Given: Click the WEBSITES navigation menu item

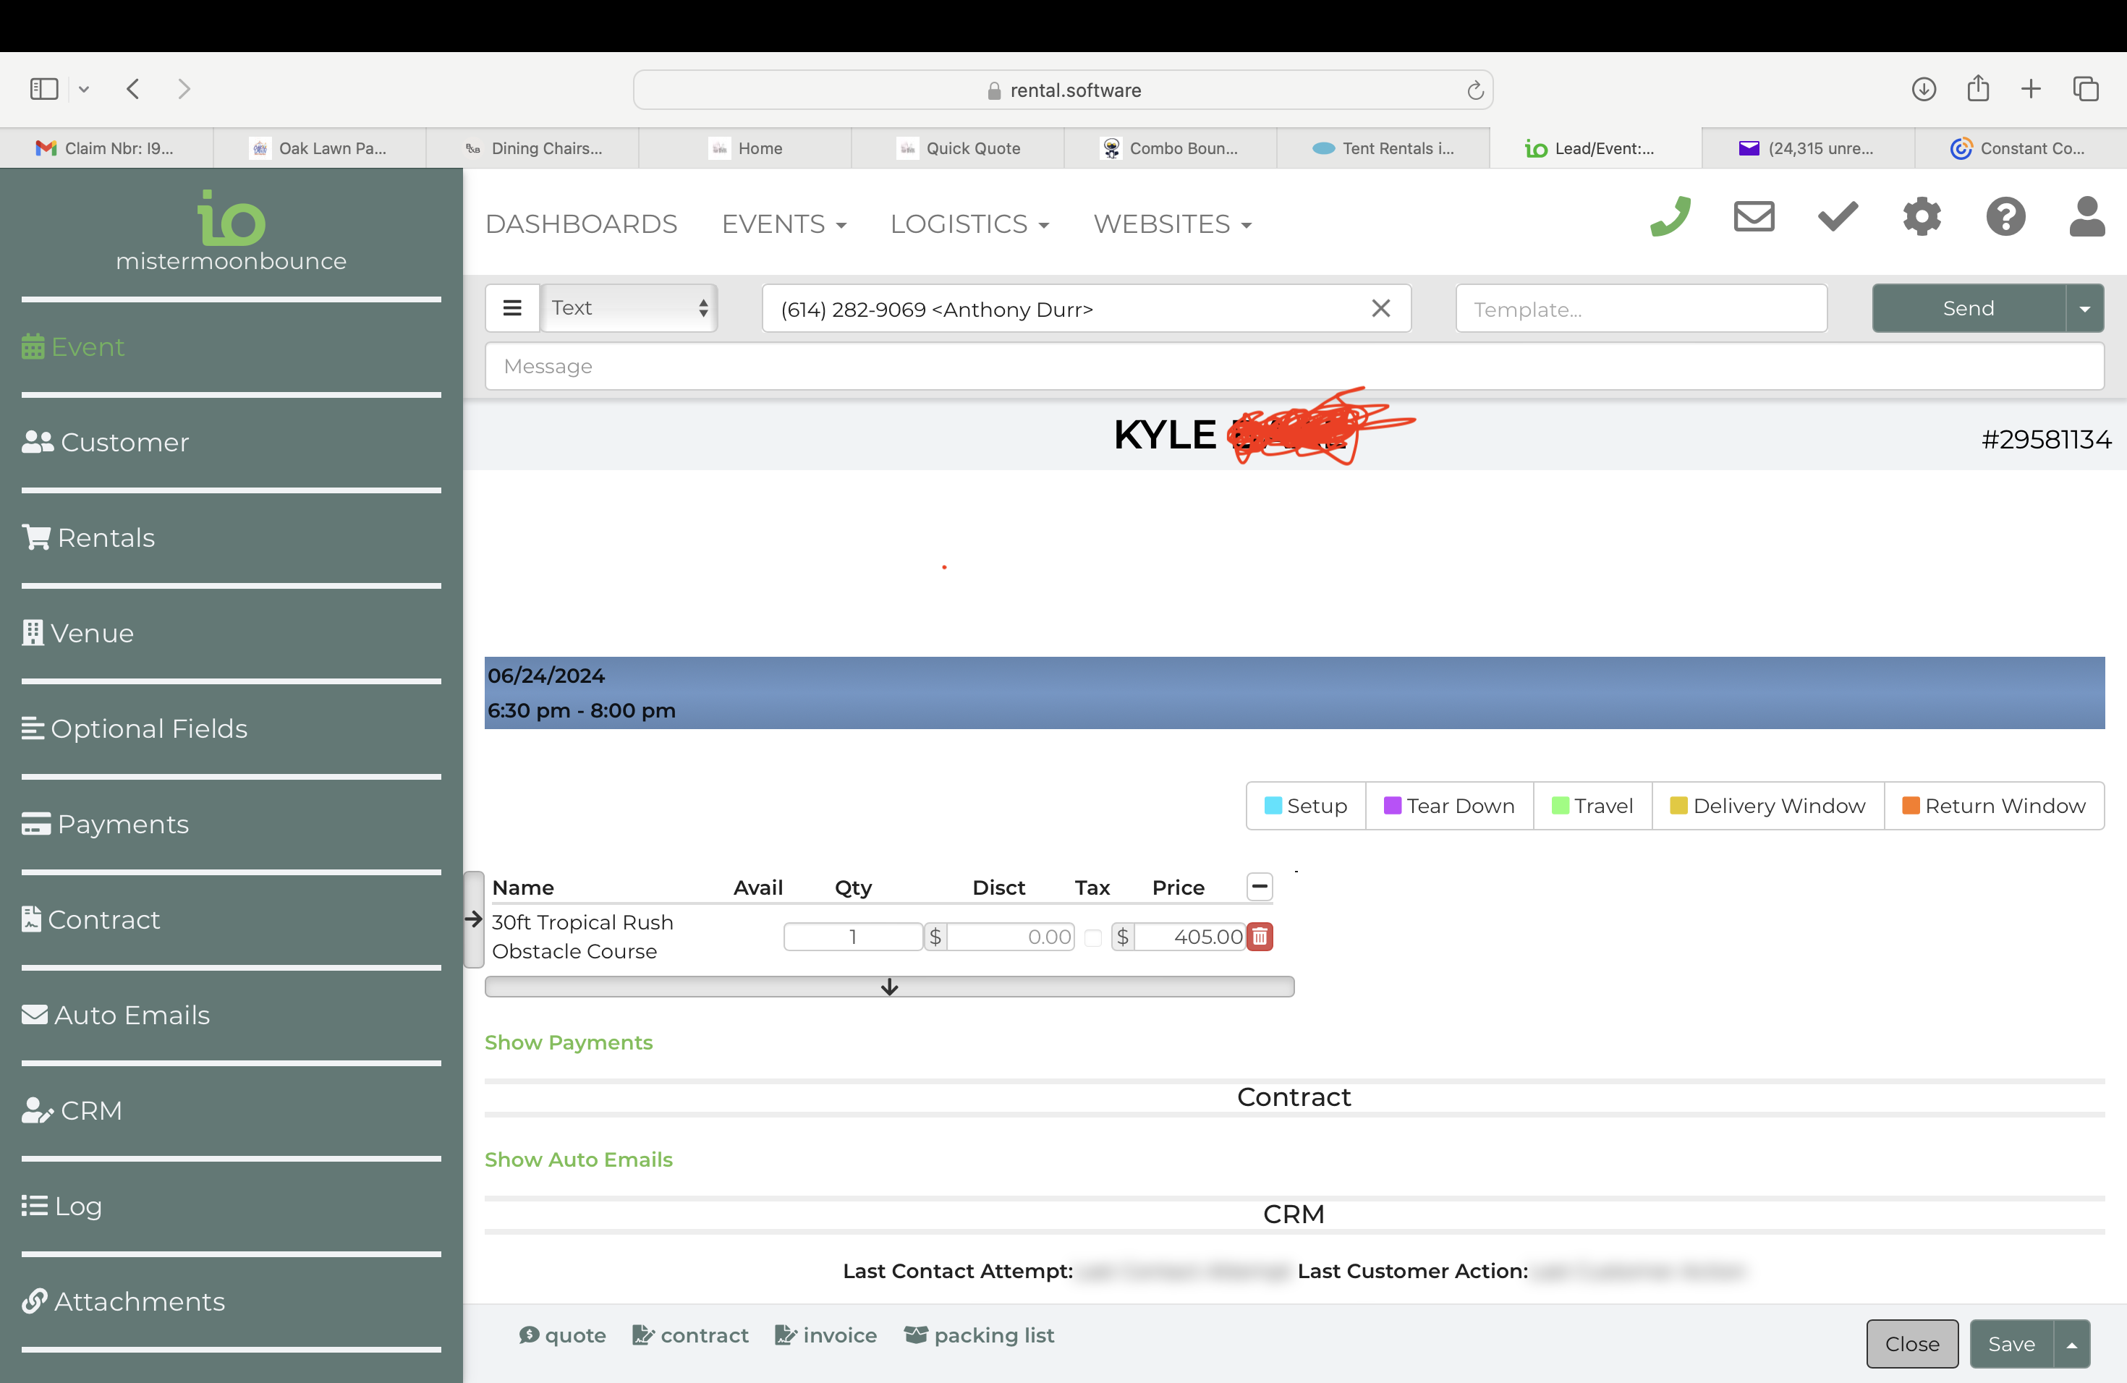Looking at the screenshot, I should [1173, 224].
